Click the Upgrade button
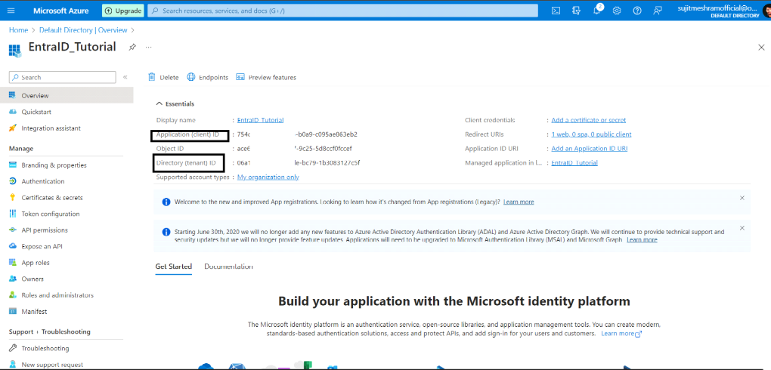 (123, 11)
